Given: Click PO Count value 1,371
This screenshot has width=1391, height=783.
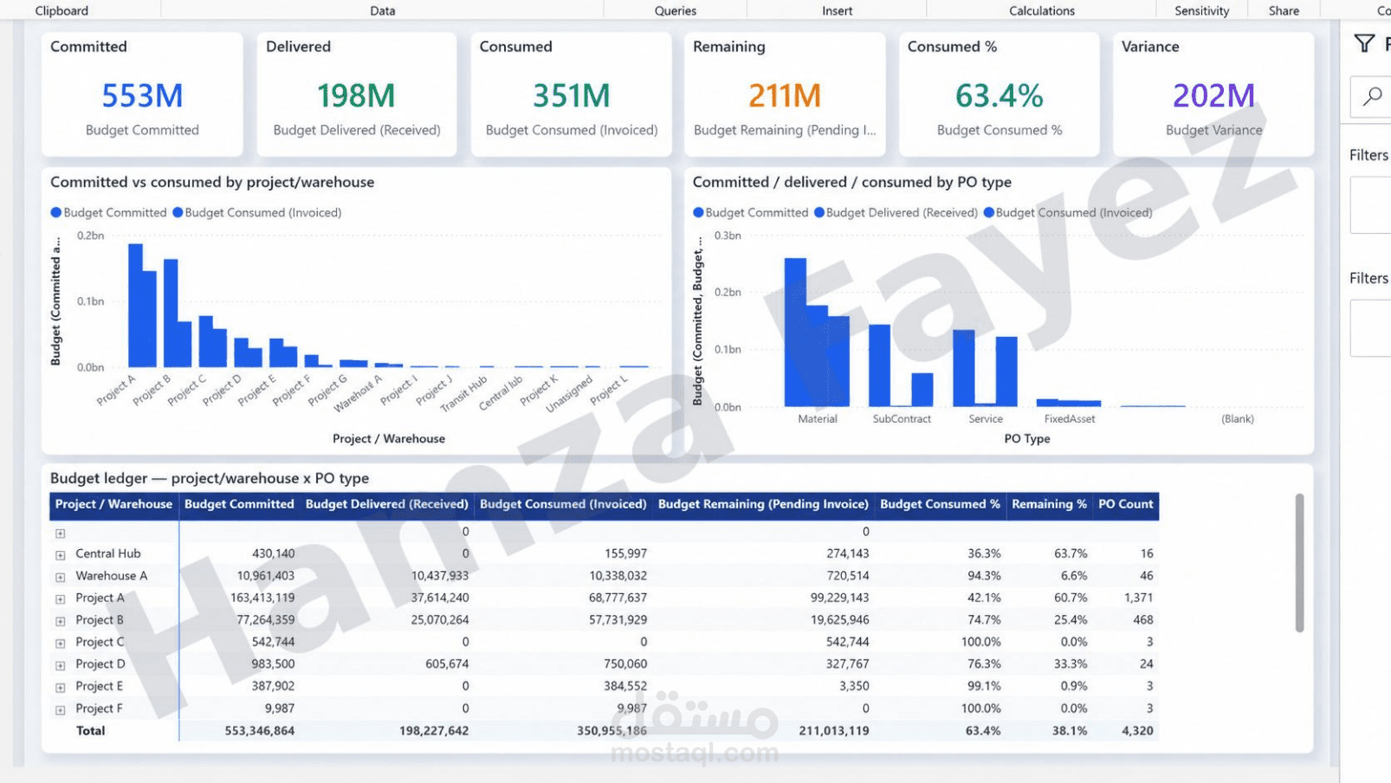Looking at the screenshot, I should (1138, 598).
